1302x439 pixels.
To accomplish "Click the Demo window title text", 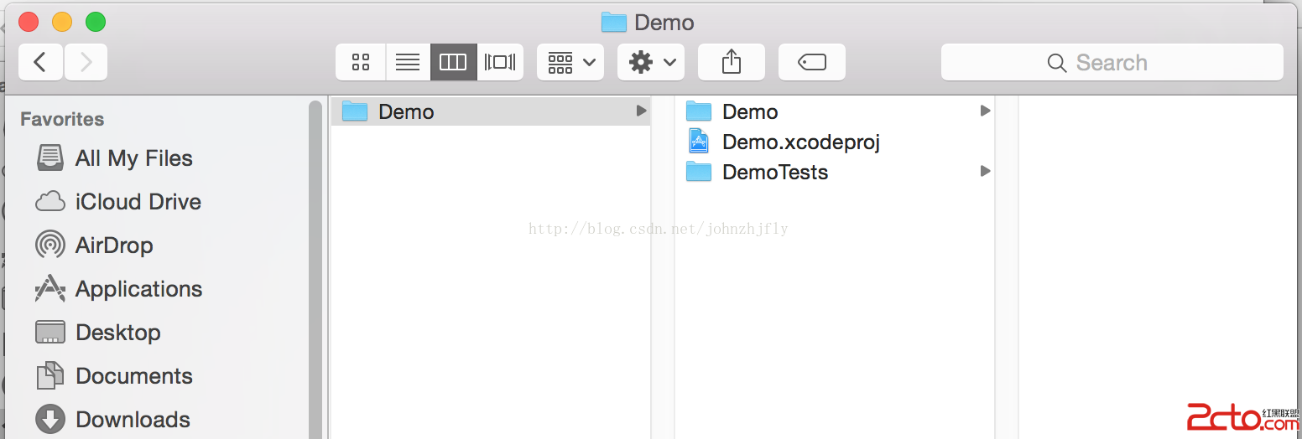I will pyautogui.click(x=664, y=23).
